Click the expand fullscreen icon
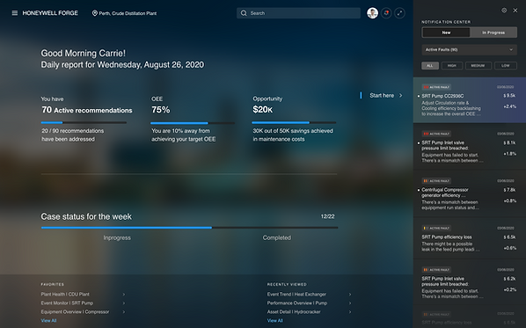The width and height of the screenshot is (526, 328). (399, 13)
